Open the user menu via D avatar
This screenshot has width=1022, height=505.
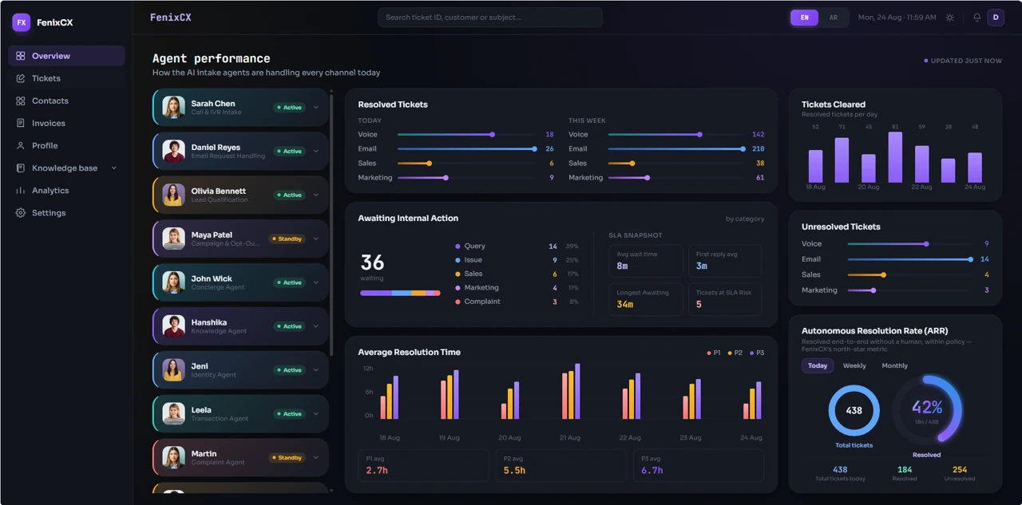996,18
